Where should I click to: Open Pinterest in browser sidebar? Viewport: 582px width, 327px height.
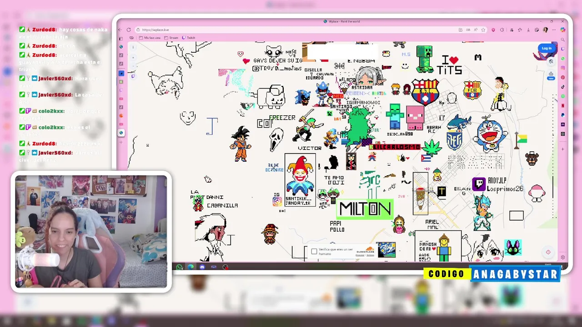563,77
